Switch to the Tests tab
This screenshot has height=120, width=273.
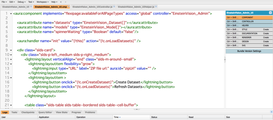[x=14, y=112]
